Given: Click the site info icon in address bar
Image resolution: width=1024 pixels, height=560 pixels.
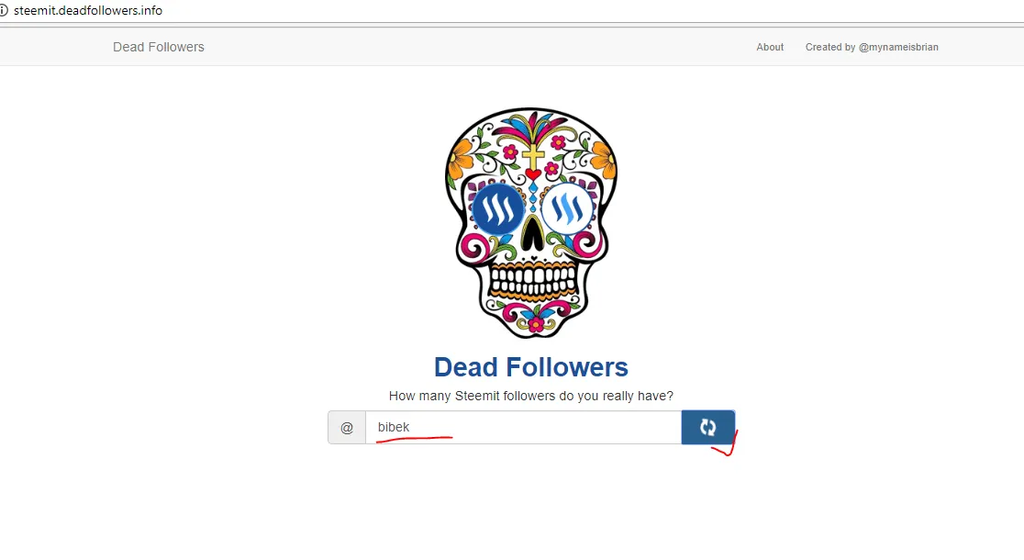Looking at the screenshot, I should coord(4,10).
